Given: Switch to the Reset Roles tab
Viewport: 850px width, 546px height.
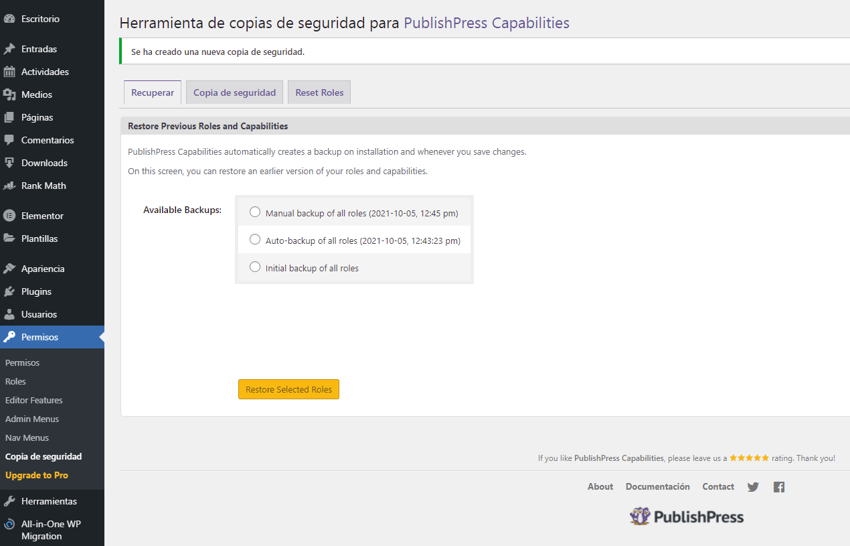Looking at the screenshot, I should (x=319, y=92).
